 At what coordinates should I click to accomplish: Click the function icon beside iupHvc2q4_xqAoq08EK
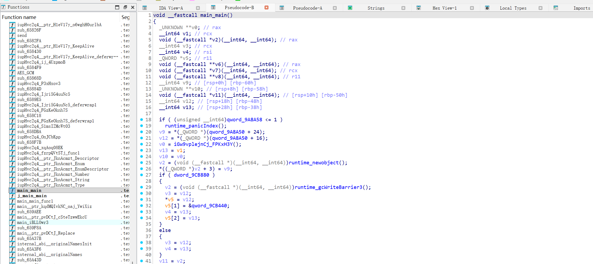pos(12,148)
